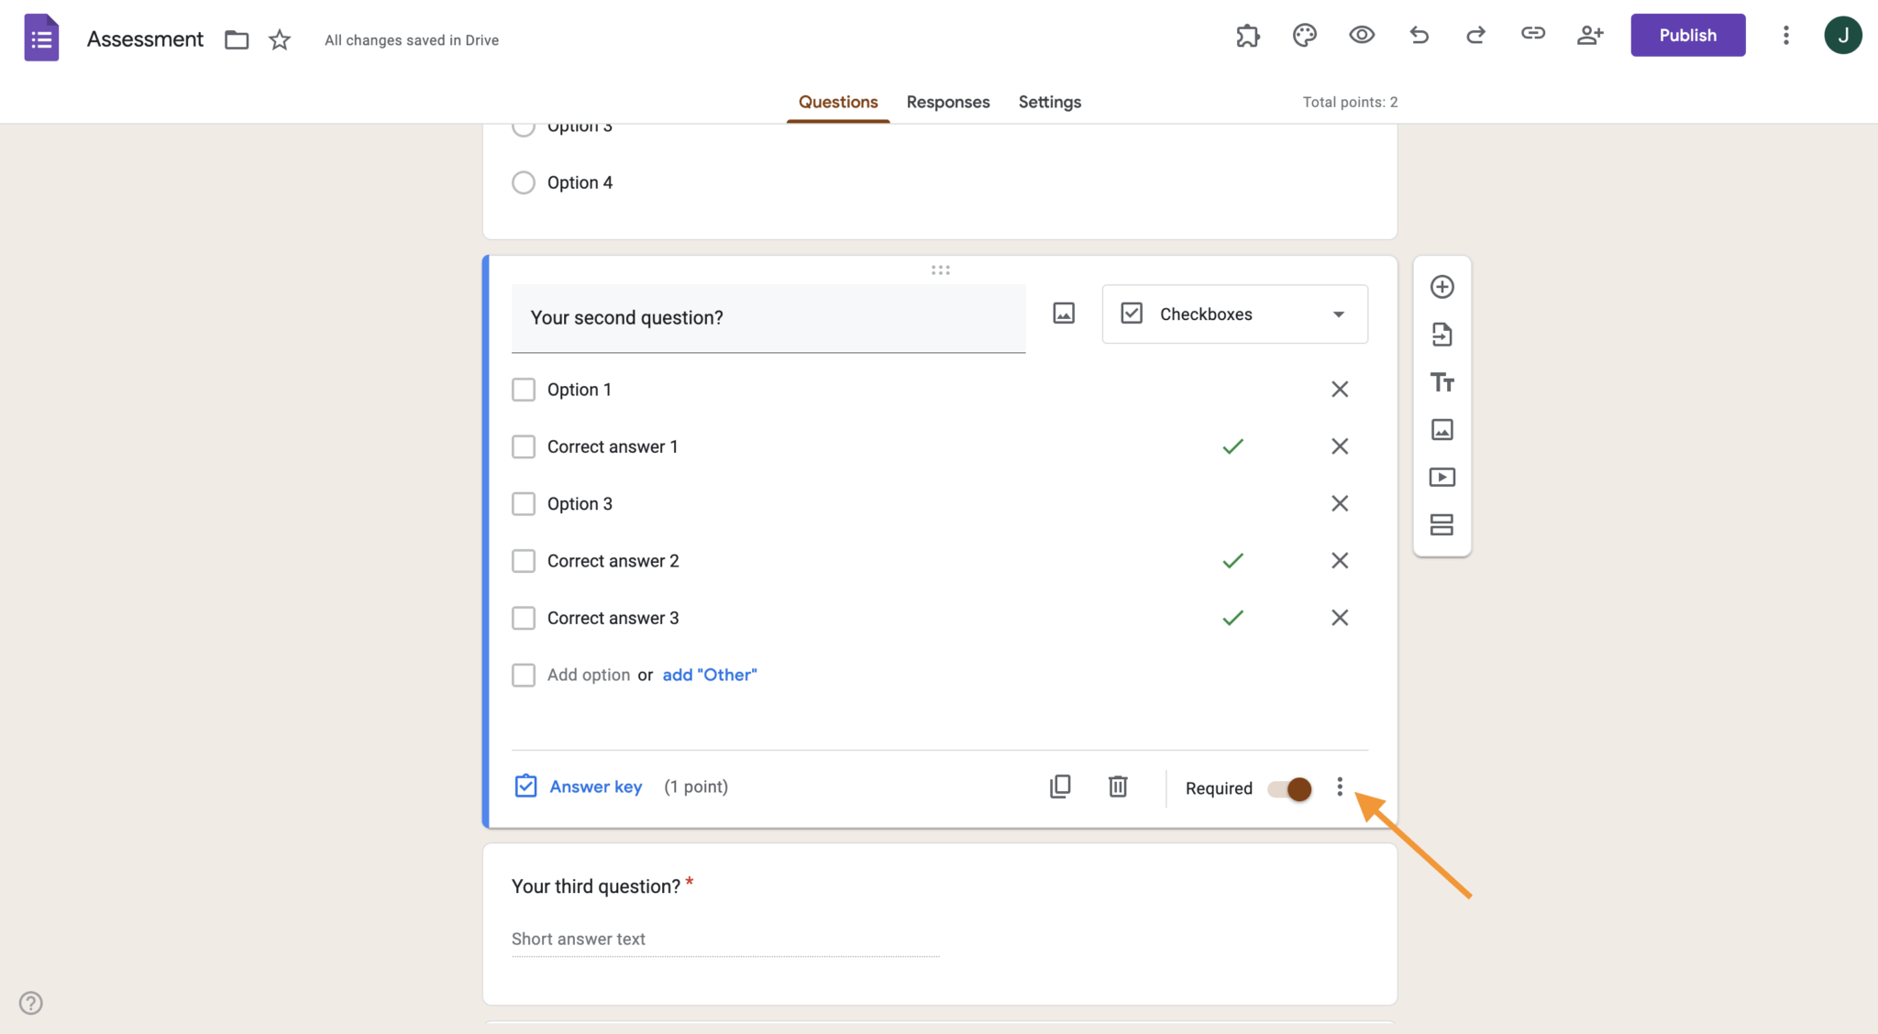The width and height of the screenshot is (1878, 1034).
Task: Insert a video into the form
Action: tap(1442, 477)
